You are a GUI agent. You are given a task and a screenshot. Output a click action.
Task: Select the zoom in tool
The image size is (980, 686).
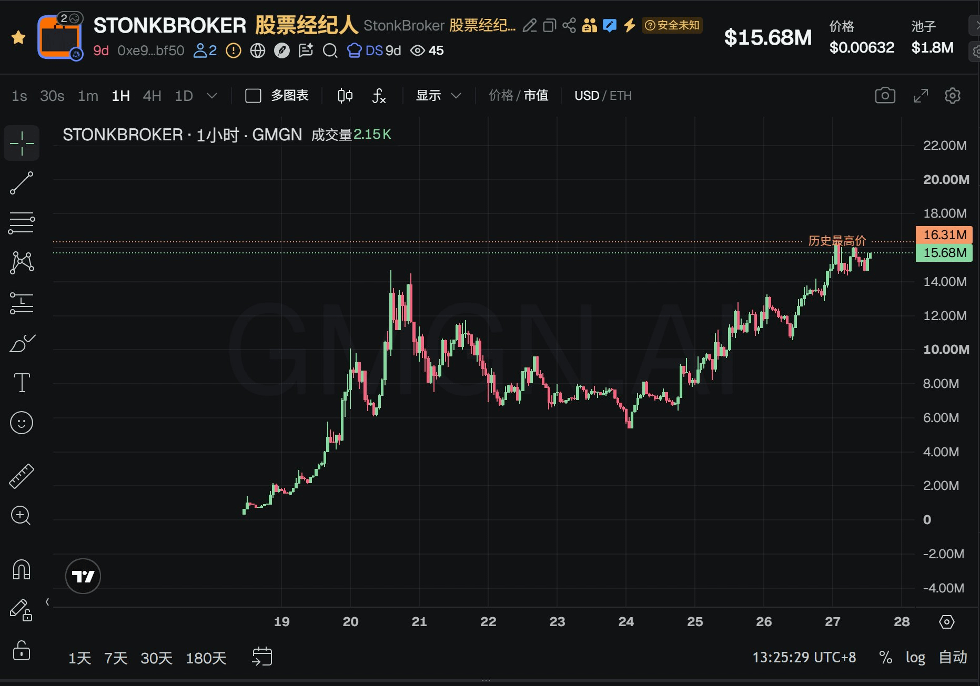(x=21, y=516)
